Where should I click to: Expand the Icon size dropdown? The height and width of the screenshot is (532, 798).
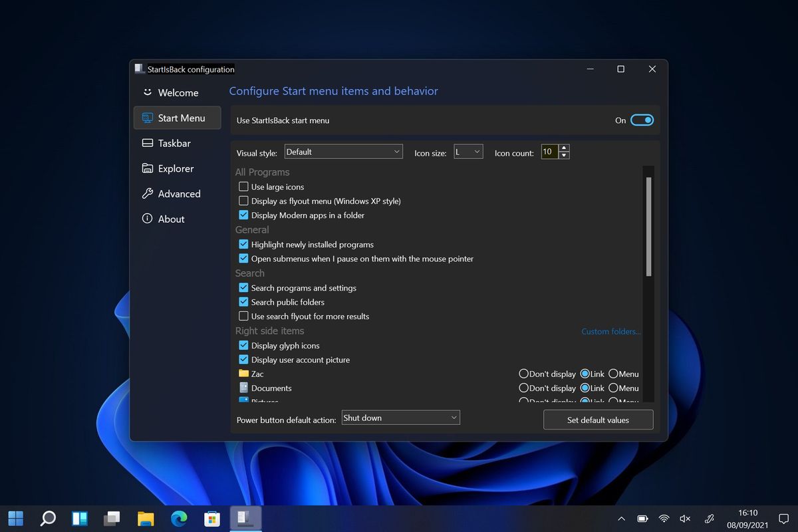[468, 152]
